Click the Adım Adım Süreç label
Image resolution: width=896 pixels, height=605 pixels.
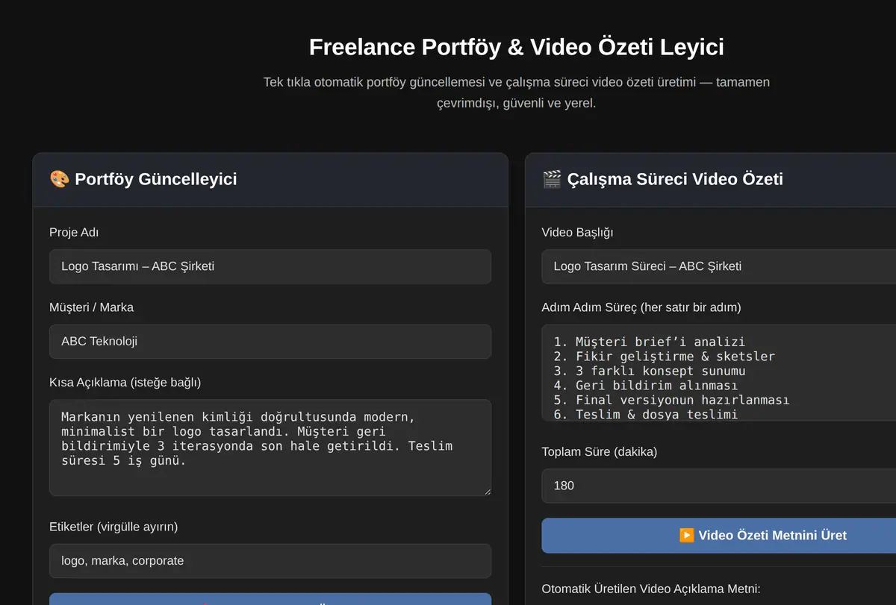point(641,307)
